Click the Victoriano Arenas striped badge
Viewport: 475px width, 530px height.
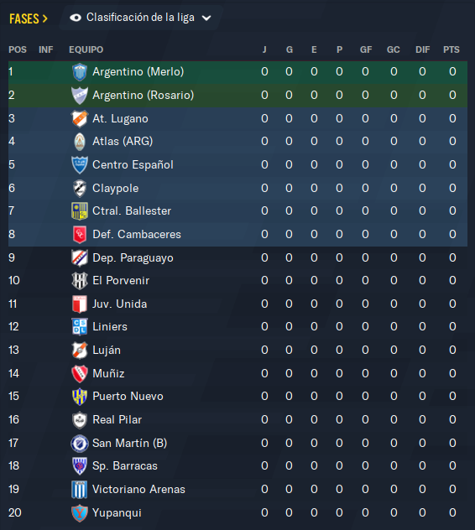click(x=80, y=490)
